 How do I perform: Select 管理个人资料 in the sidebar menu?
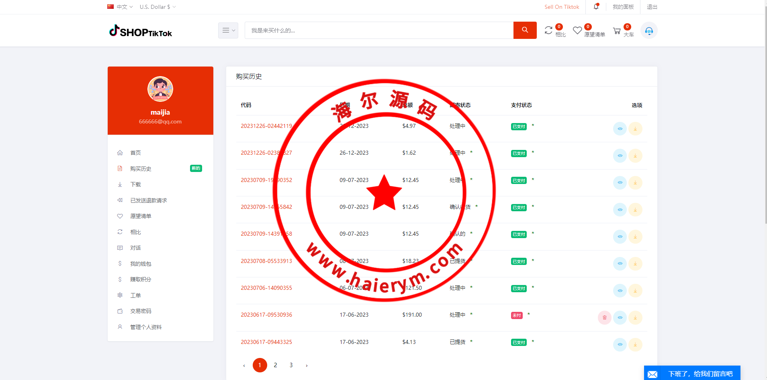tap(146, 327)
